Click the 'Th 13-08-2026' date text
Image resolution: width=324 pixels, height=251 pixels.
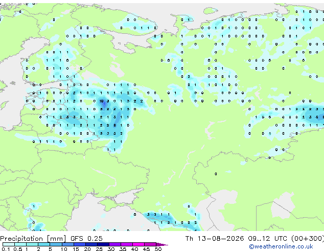(x=215, y=238)
